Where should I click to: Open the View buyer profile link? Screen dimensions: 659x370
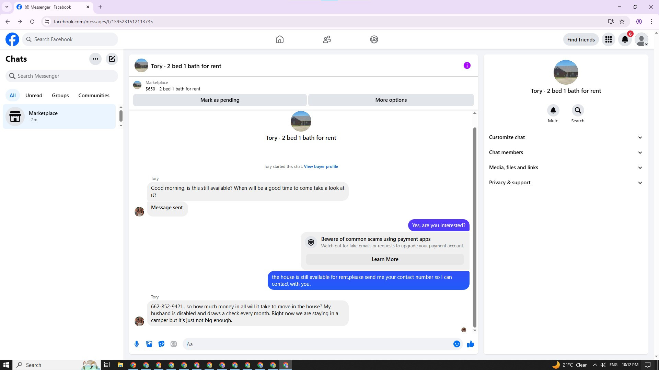click(x=321, y=166)
